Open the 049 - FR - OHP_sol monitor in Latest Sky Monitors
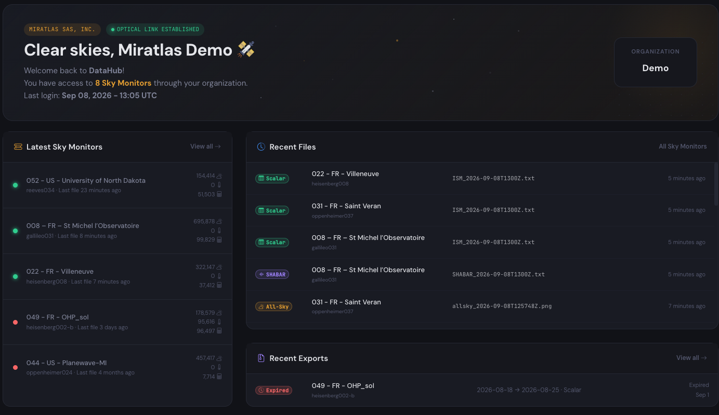719x415 pixels. pos(117,322)
